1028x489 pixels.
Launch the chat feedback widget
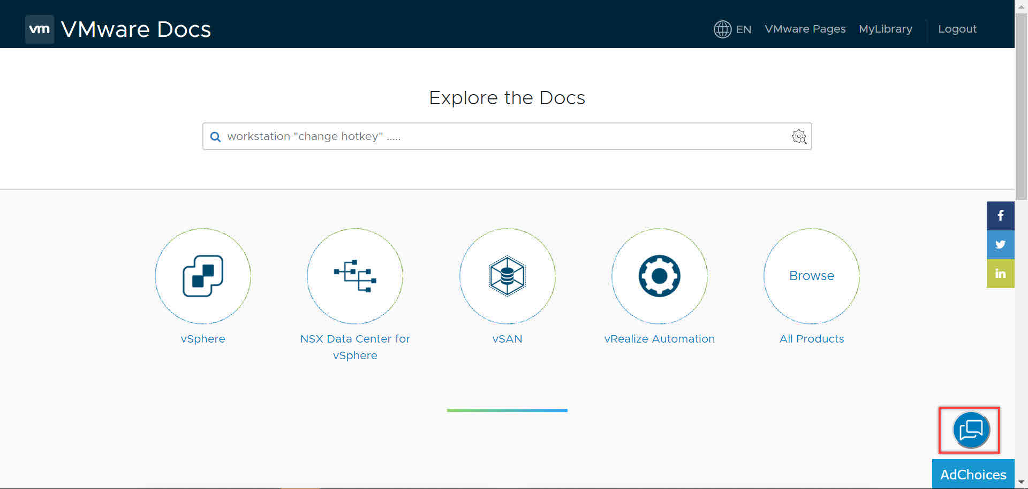coord(969,430)
